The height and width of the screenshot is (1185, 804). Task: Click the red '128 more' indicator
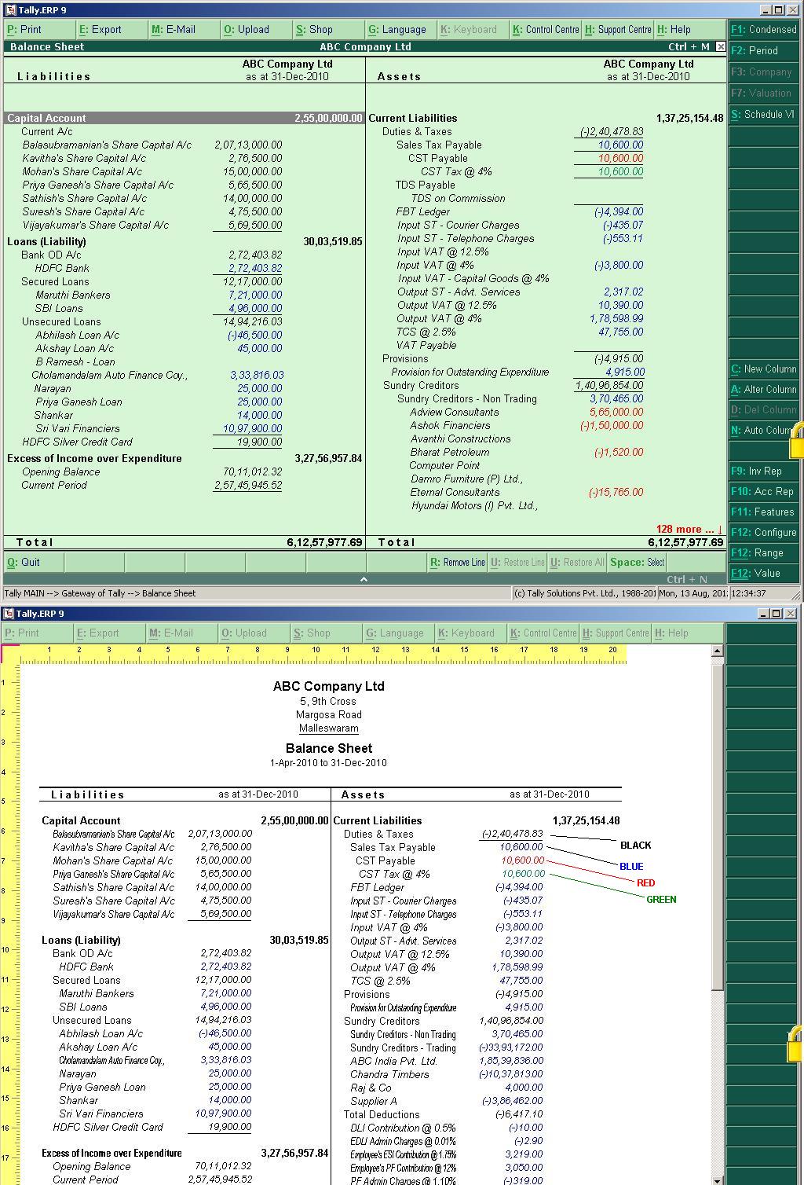click(689, 529)
